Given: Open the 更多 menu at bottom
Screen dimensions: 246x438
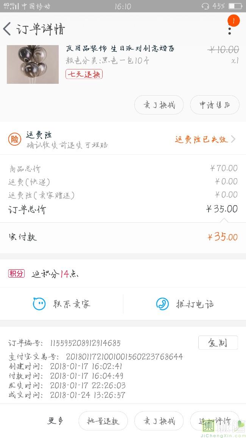Looking at the screenshot, I should coord(55,421).
